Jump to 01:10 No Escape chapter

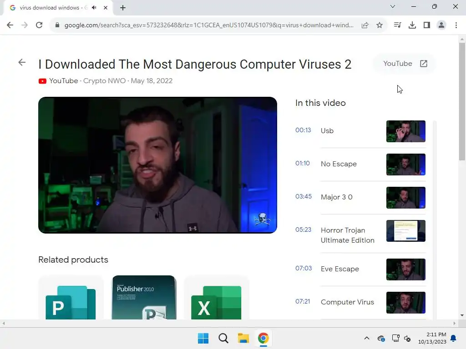[x=360, y=164]
